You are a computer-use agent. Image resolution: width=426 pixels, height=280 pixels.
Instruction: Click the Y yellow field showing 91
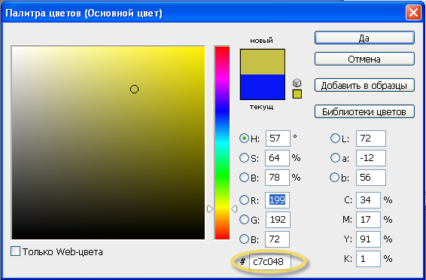tap(368, 239)
